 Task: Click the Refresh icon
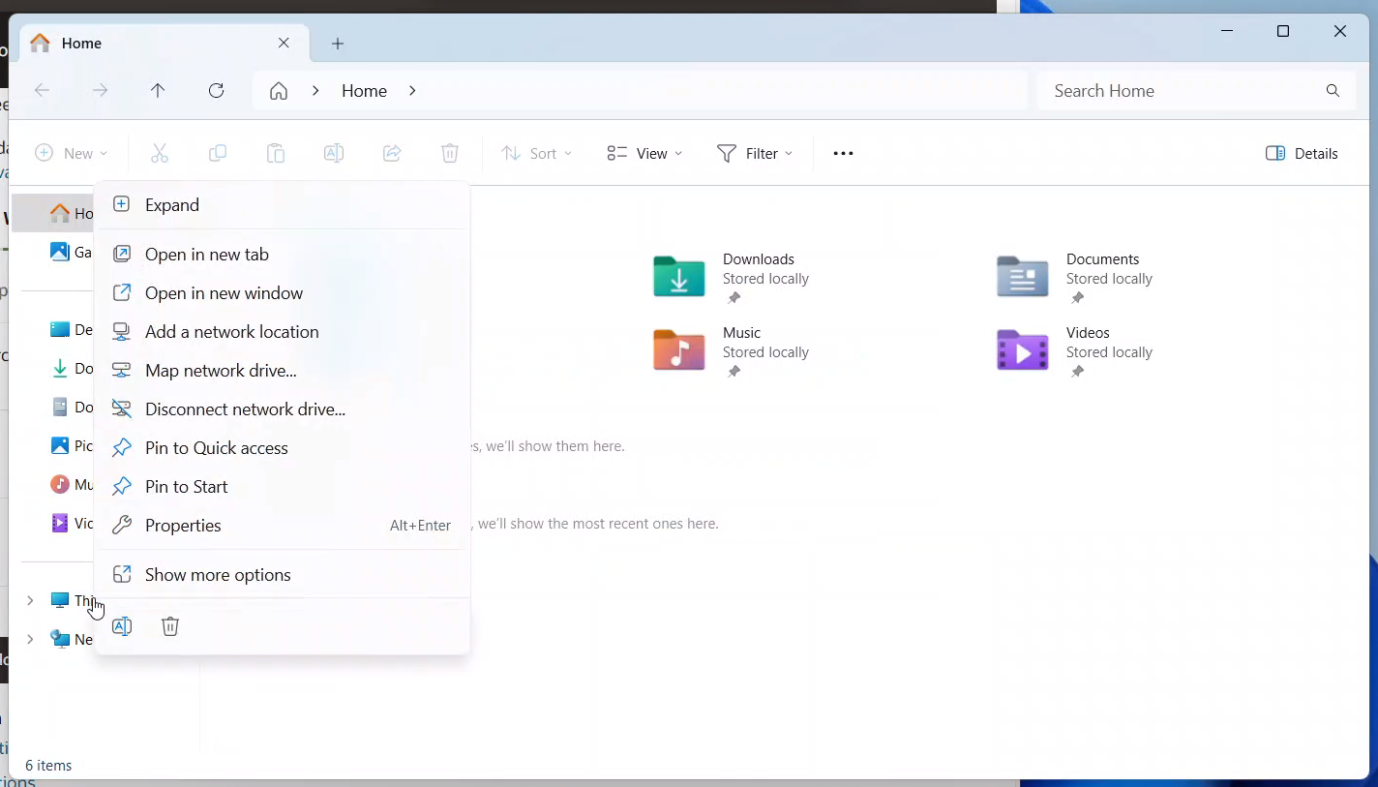point(217,90)
